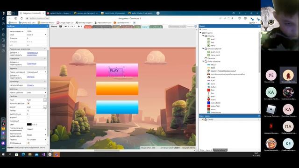Click the lock icon of Слой 0 layer
299x168 pixels.
(x=206, y=119)
